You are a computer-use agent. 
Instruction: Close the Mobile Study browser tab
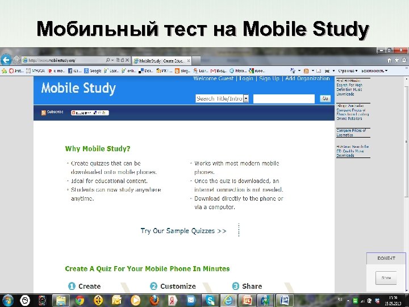189,61
